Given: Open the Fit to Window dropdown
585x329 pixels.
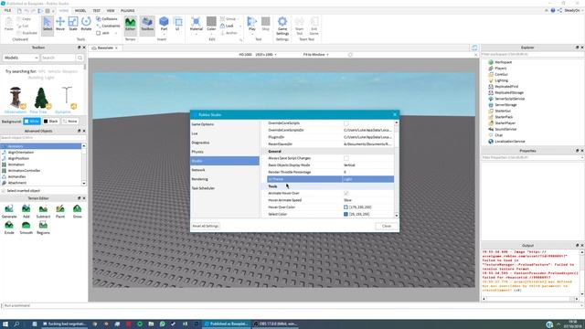Looking at the screenshot, I should (316, 55).
